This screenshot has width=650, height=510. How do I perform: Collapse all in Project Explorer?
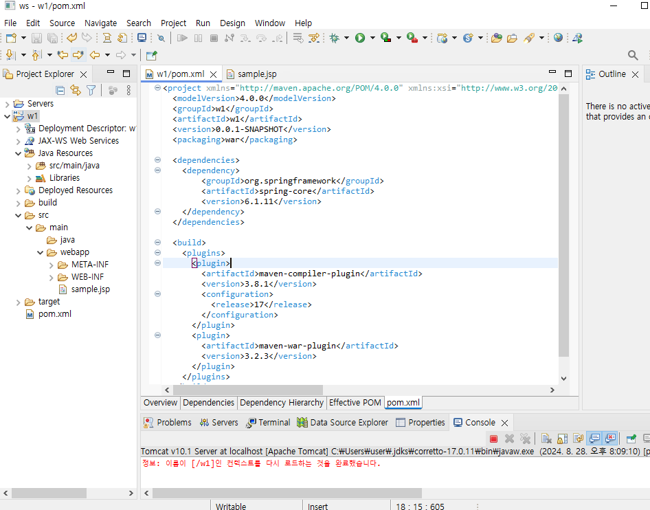tap(60, 90)
